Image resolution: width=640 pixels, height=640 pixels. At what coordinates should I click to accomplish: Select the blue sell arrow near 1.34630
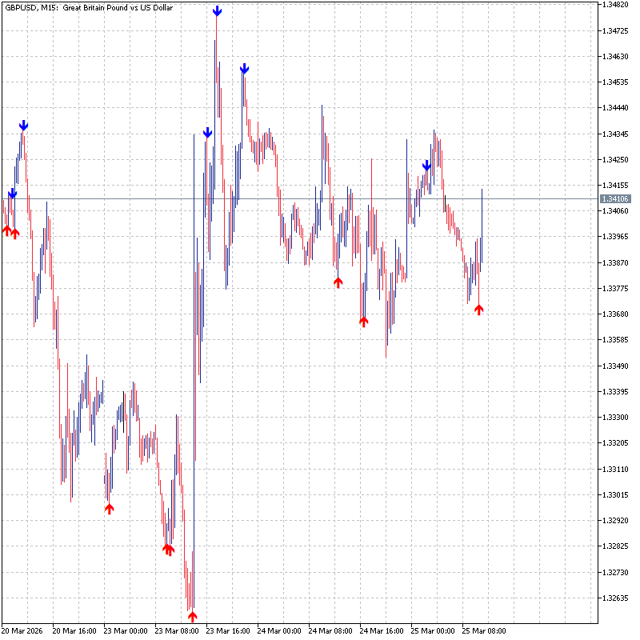(x=244, y=70)
